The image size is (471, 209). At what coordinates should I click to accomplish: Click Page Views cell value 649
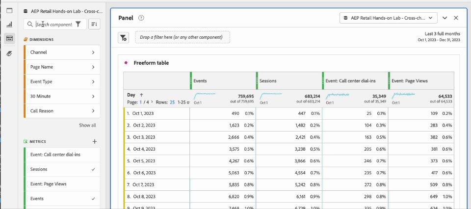click(434, 196)
